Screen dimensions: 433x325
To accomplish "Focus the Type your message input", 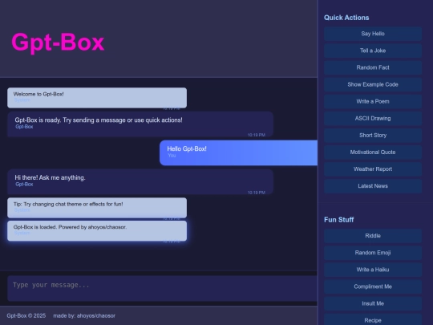I will [162, 288].
